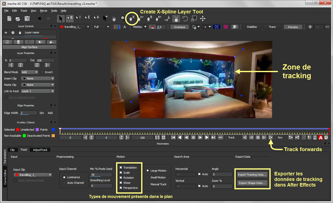The width and height of the screenshot is (333, 203).
Task: Open the Movie menu
Action: [x=44, y=11]
